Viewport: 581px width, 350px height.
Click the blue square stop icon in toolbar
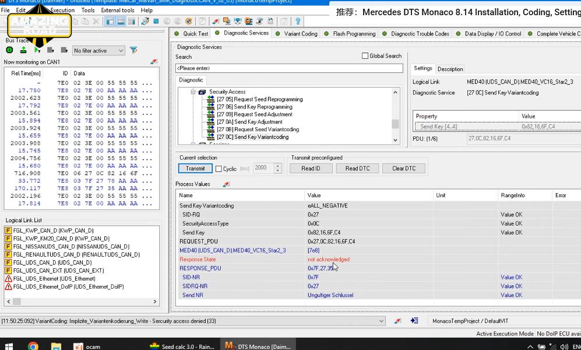click(x=156, y=21)
